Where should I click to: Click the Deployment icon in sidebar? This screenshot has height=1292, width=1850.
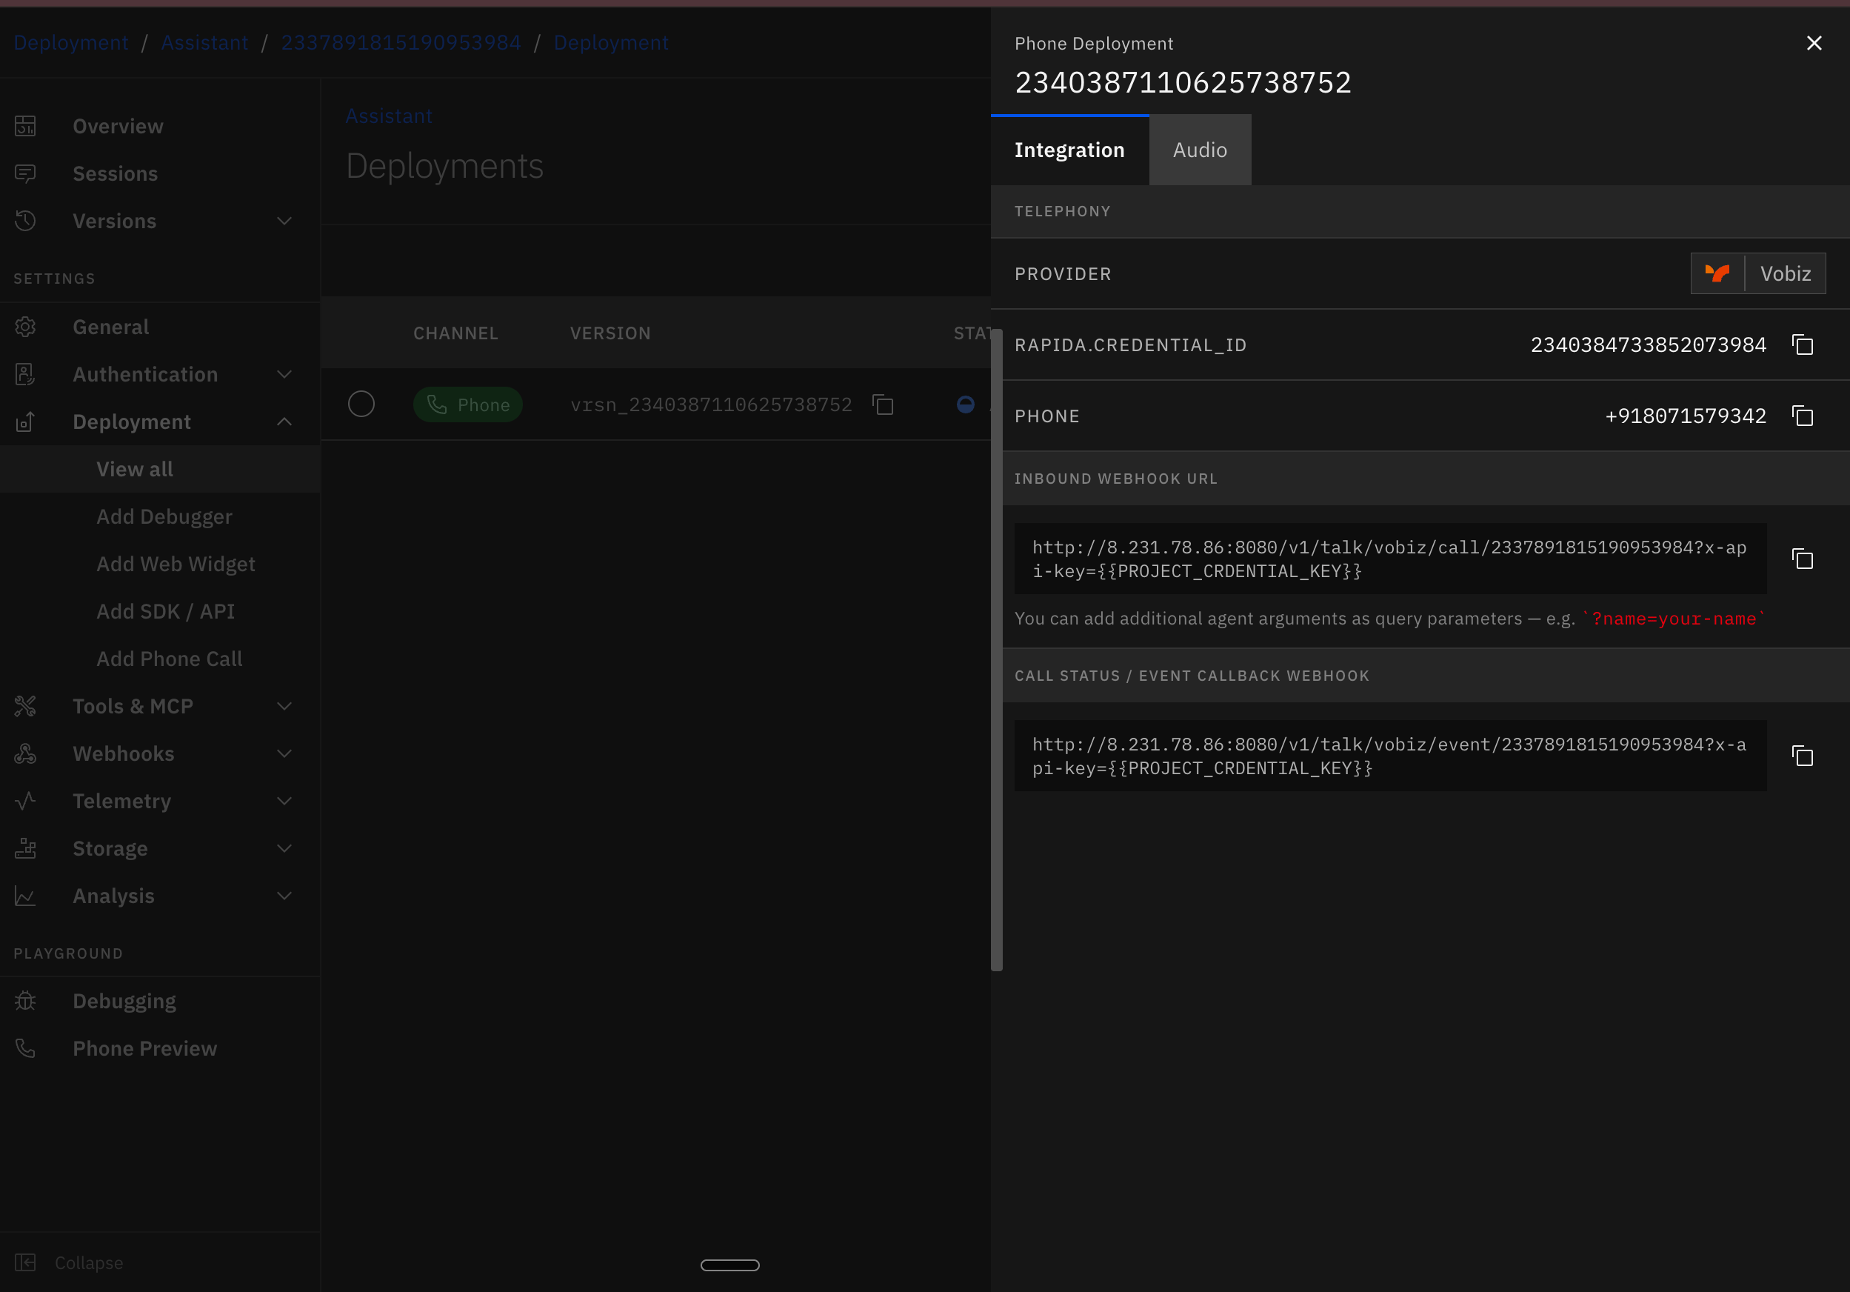coord(25,422)
